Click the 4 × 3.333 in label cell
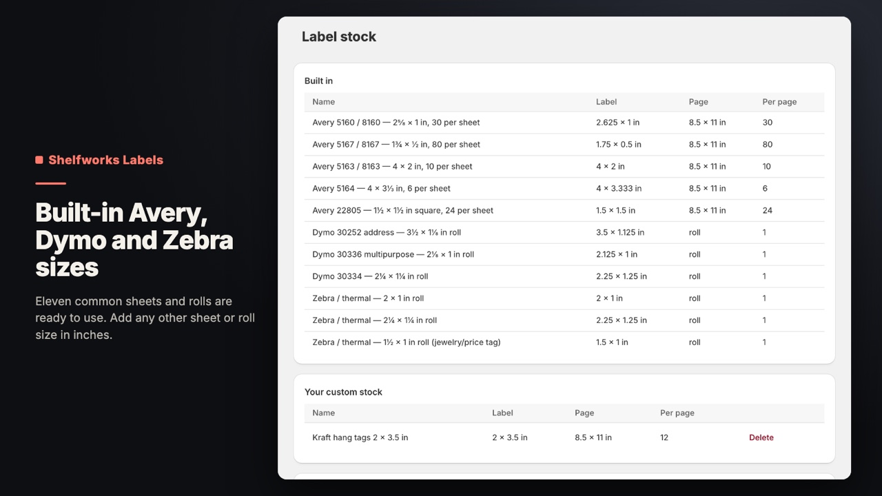The image size is (882, 496). click(619, 189)
